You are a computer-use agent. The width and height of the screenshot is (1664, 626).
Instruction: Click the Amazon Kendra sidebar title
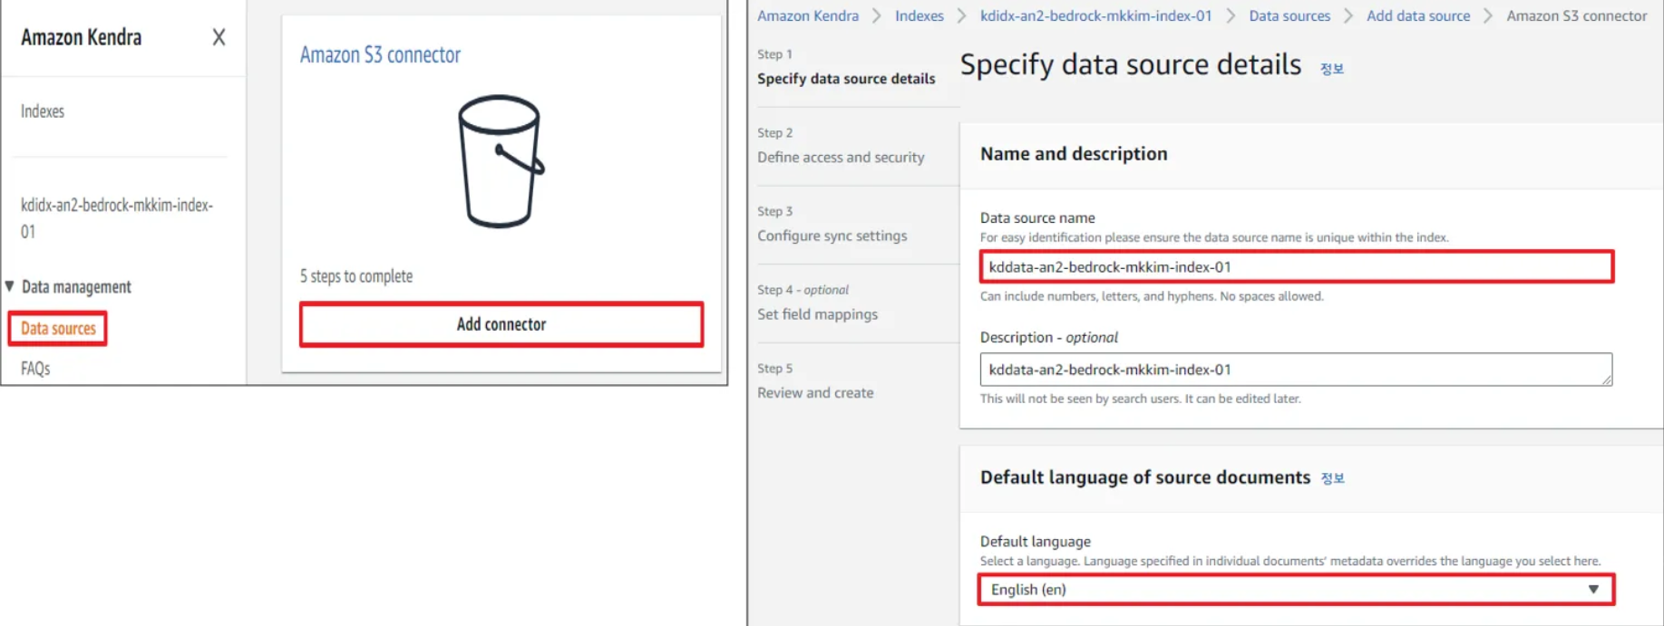pos(82,37)
